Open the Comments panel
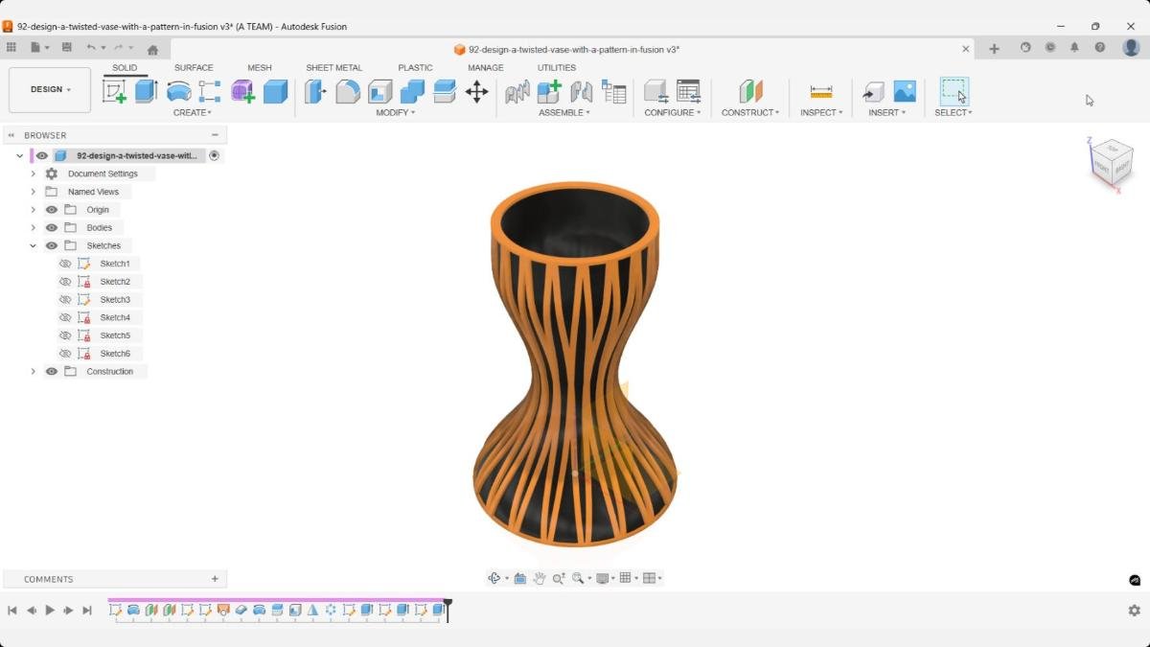Screen dimensions: 1150x647 click(x=48, y=579)
